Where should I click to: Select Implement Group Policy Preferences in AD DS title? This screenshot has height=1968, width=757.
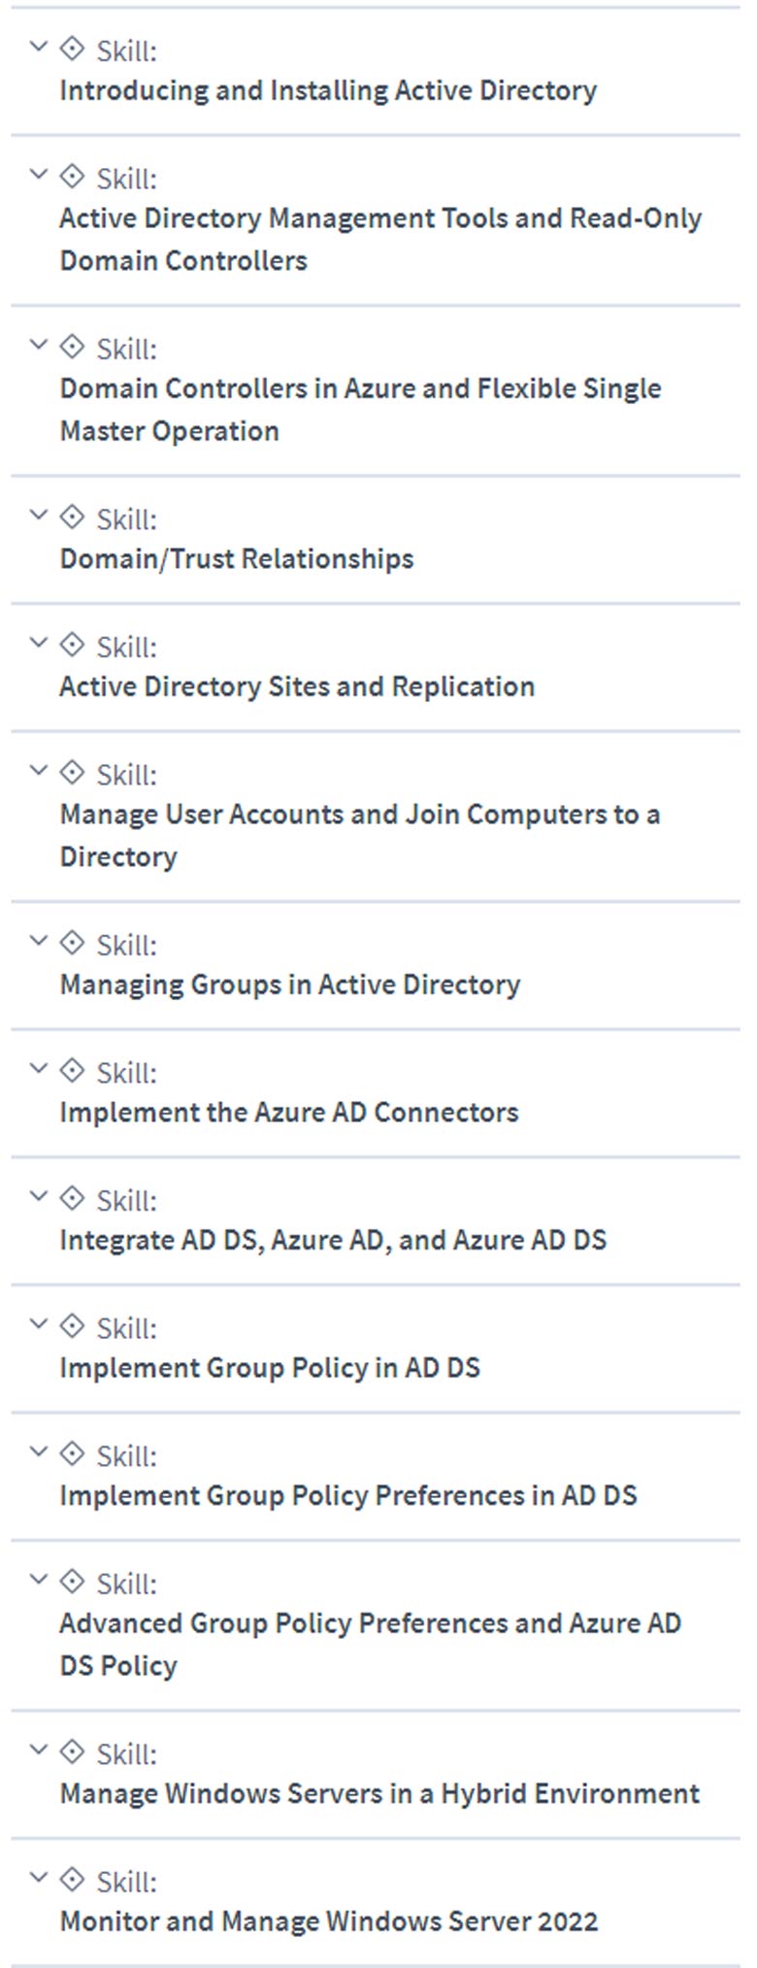[348, 1496]
